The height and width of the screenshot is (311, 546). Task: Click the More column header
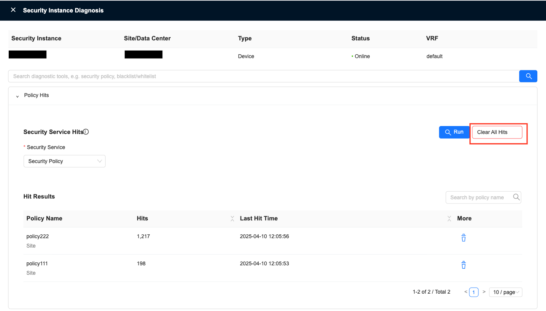[464, 219]
